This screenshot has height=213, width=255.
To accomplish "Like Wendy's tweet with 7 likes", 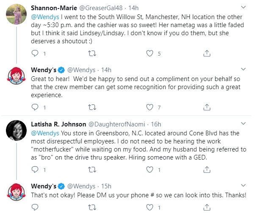I will click(150, 107).
